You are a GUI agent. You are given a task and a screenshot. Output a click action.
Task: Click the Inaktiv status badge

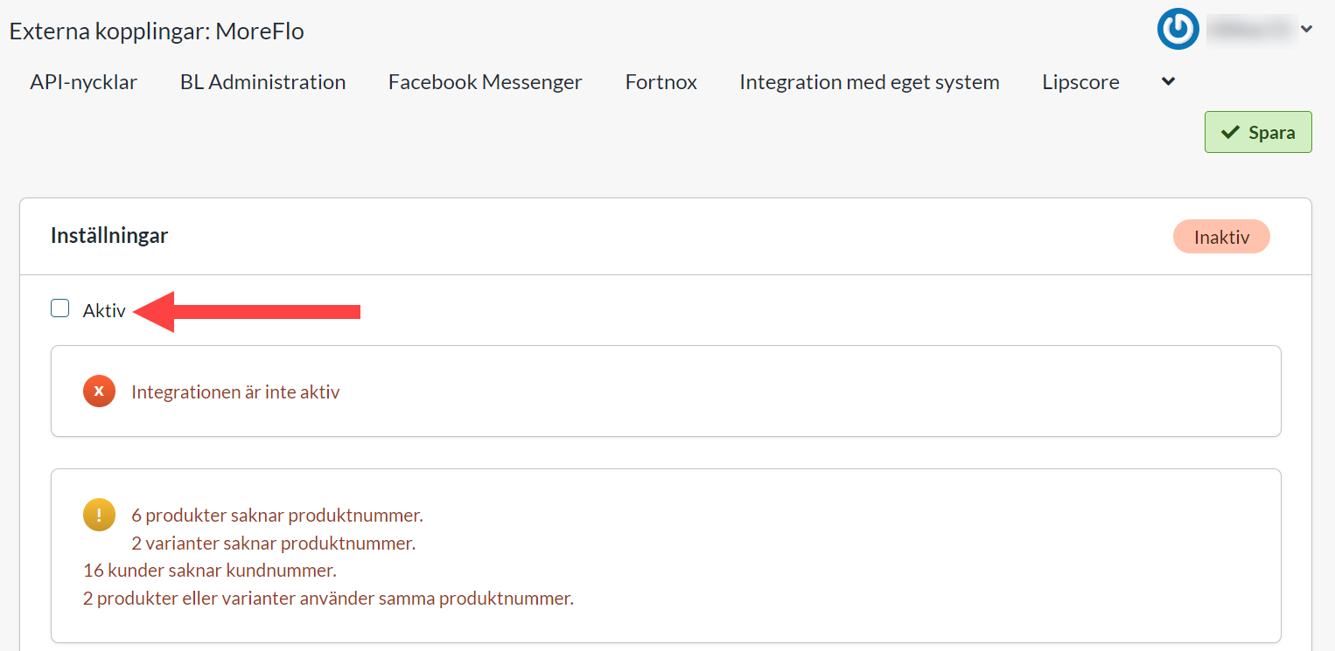(1221, 237)
